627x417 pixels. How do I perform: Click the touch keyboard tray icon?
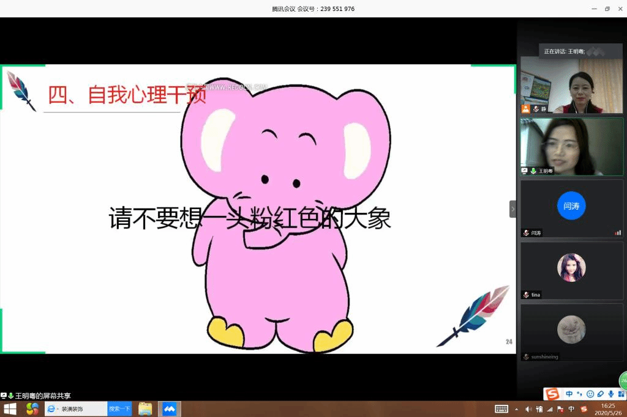[x=501, y=409]
